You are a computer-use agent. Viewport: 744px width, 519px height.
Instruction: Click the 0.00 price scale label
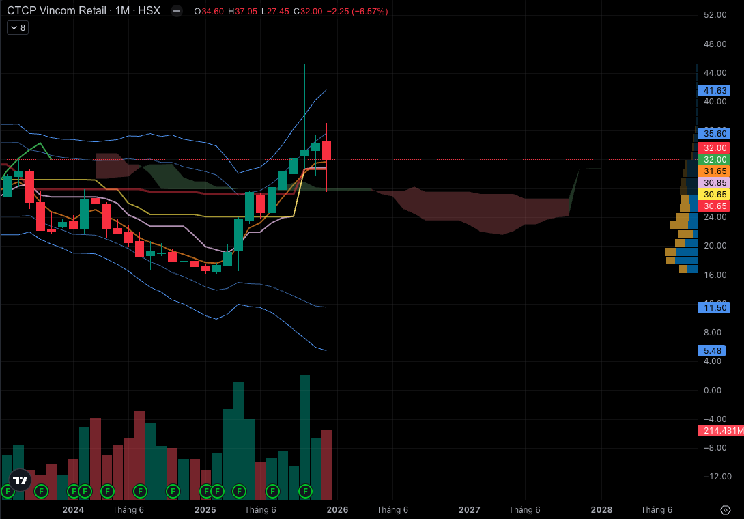[x=713, y=391]
